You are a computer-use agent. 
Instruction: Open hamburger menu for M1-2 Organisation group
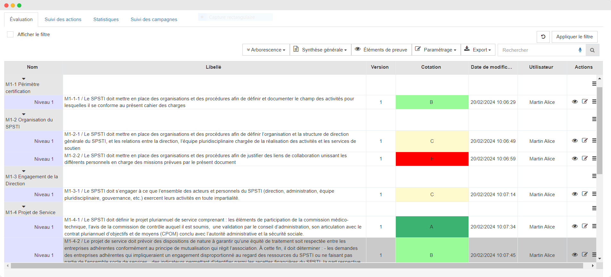click(x=594, y=119)
